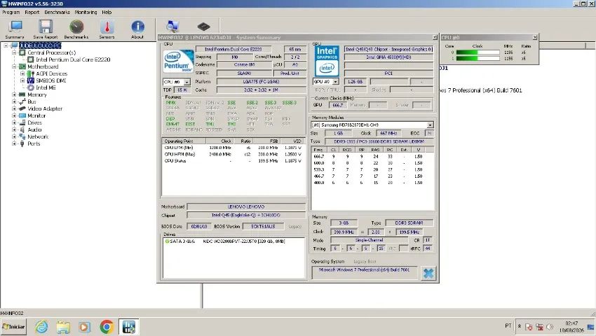The height and width of the screenshot is (336, 596).
Task: Click the Operating Point column header
Action: (184, 141)
